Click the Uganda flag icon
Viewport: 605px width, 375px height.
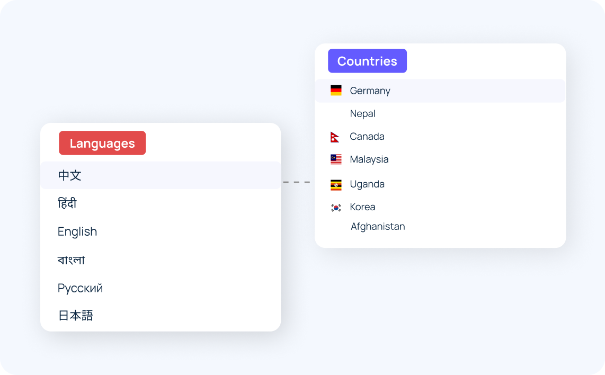(336, 185)
